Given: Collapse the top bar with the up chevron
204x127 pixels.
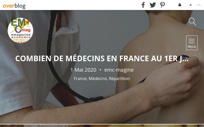Looking at the screenshot, I should click(199, 5).
